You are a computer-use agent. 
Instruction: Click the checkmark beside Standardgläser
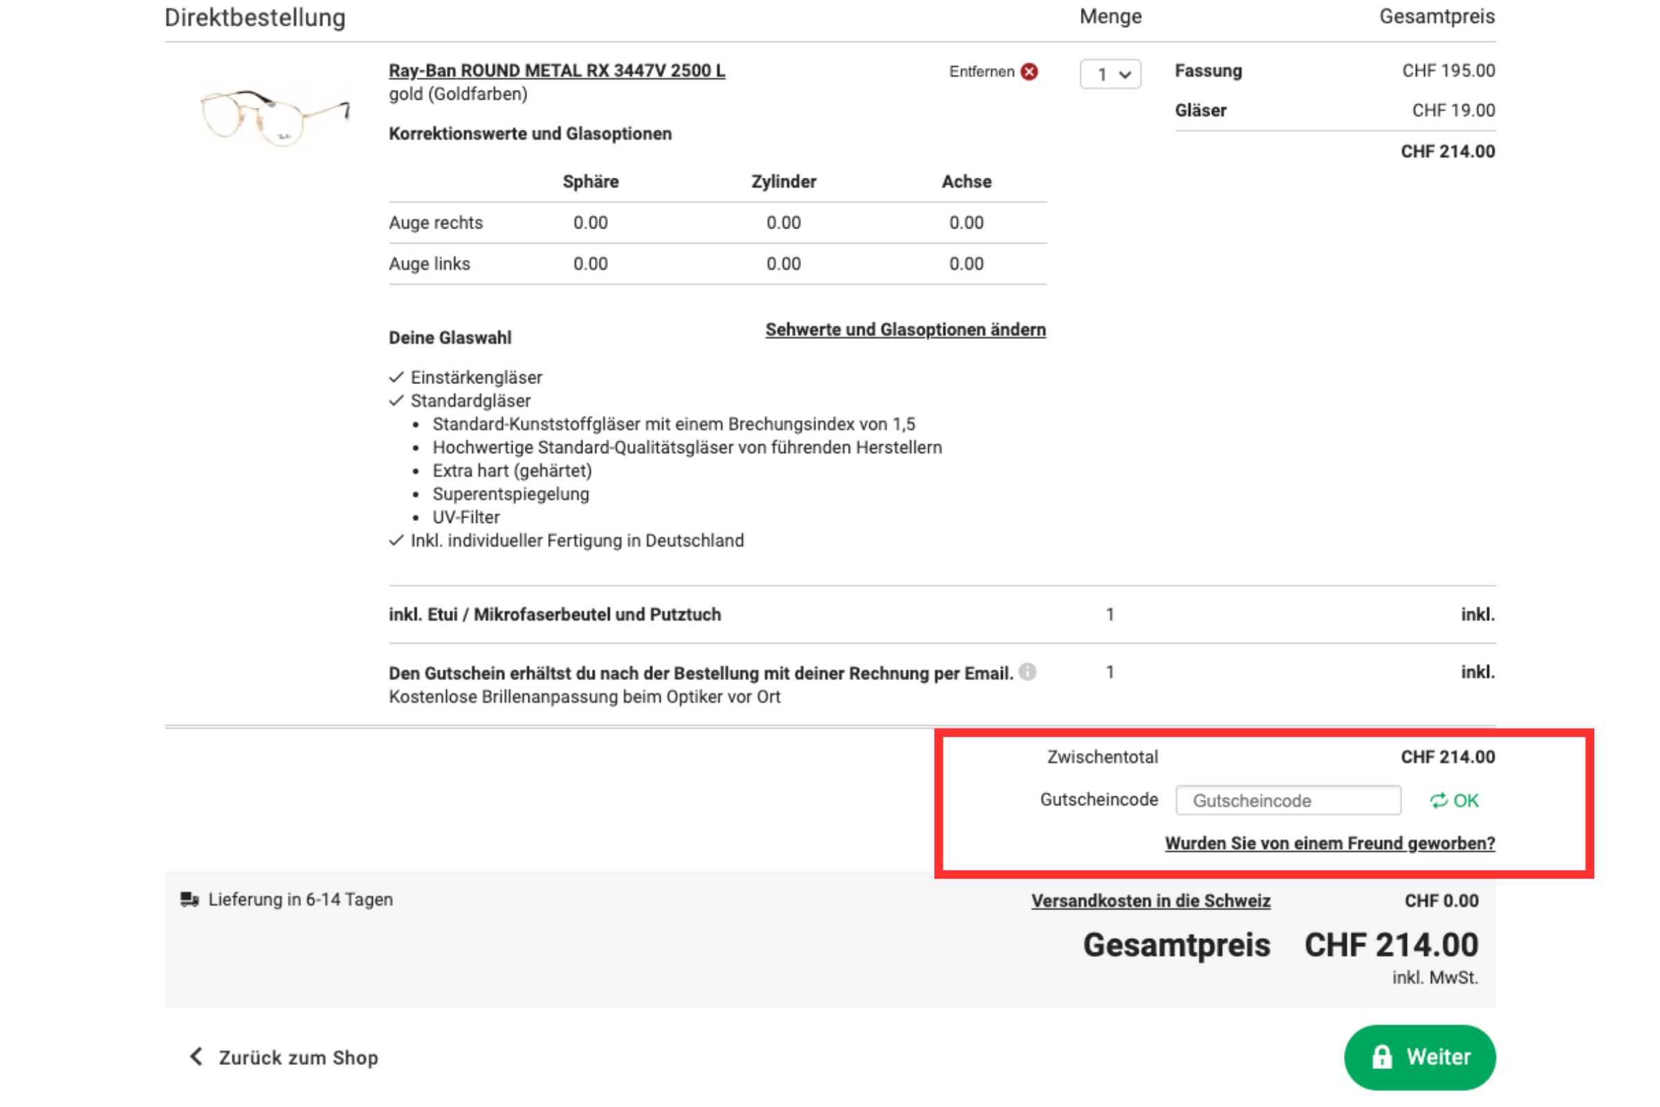coord(396,401)
